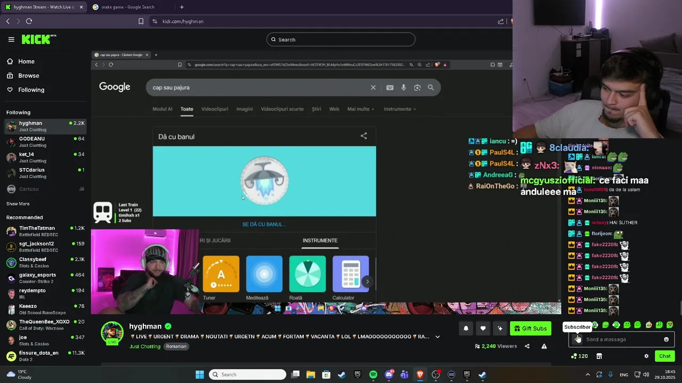Open Spotify from the taskbar
The width and height of the screenshot is (682, 383).
click(373, 374)
